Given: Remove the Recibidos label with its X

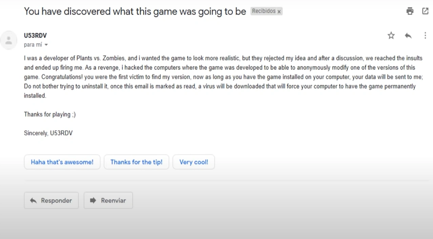Looking at the screenshot, I should point(279,12).
